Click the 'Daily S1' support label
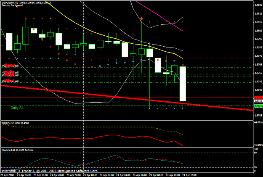Screen dimensions: 263x177 (17, 108)
